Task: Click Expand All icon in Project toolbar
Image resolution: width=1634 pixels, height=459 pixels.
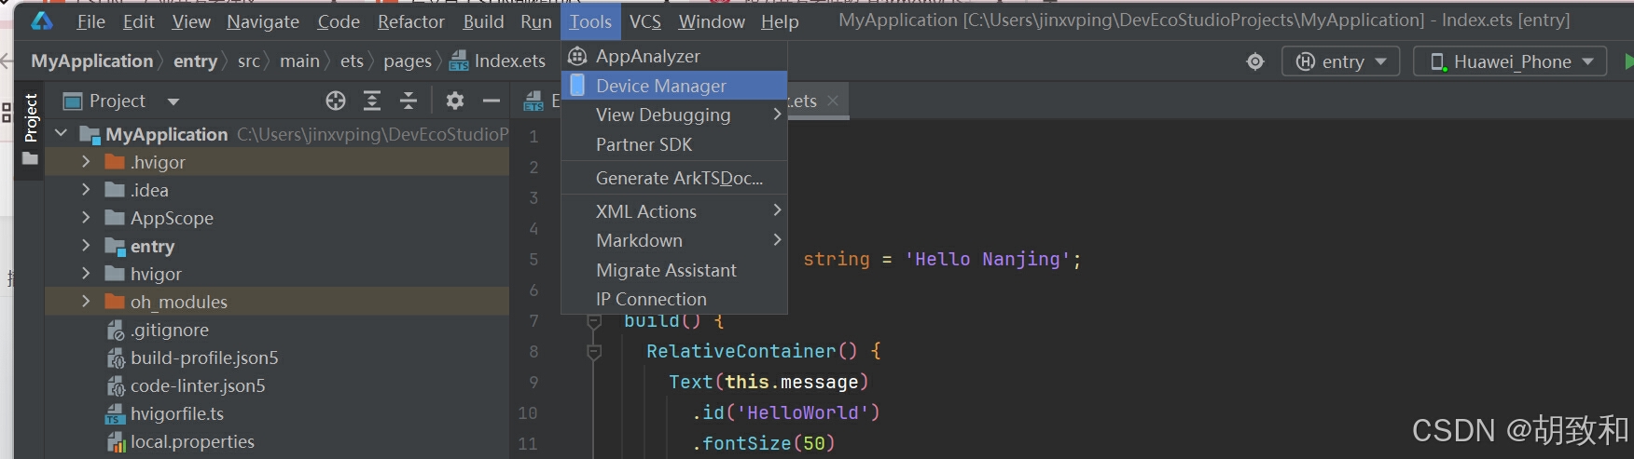Action: (x=372, y=101)
